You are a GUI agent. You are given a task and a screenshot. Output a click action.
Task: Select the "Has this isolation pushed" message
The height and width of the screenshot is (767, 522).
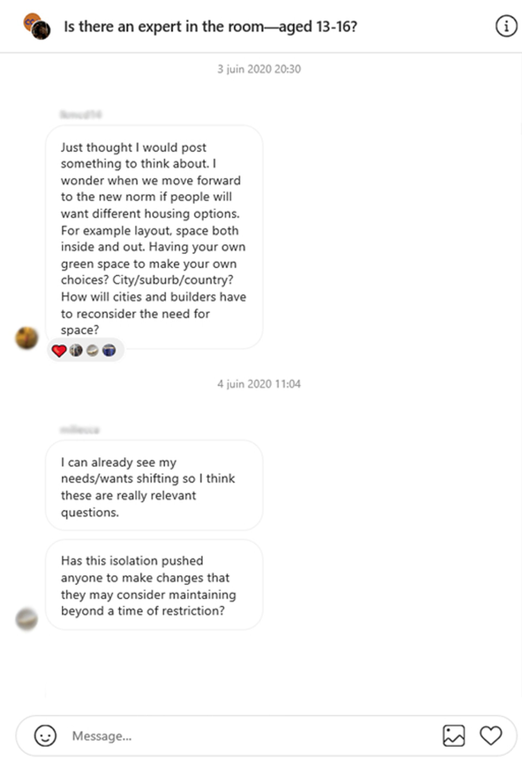pyautogui.click(x=154, y=585)
